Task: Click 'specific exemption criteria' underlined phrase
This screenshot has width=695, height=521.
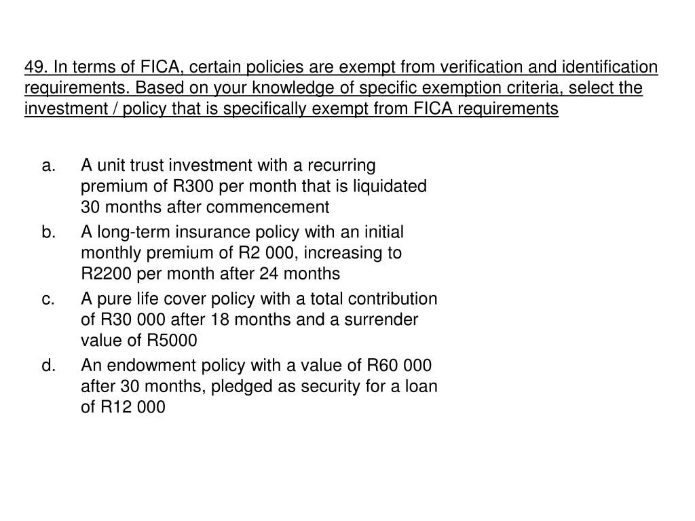Action: pos(459,88)
